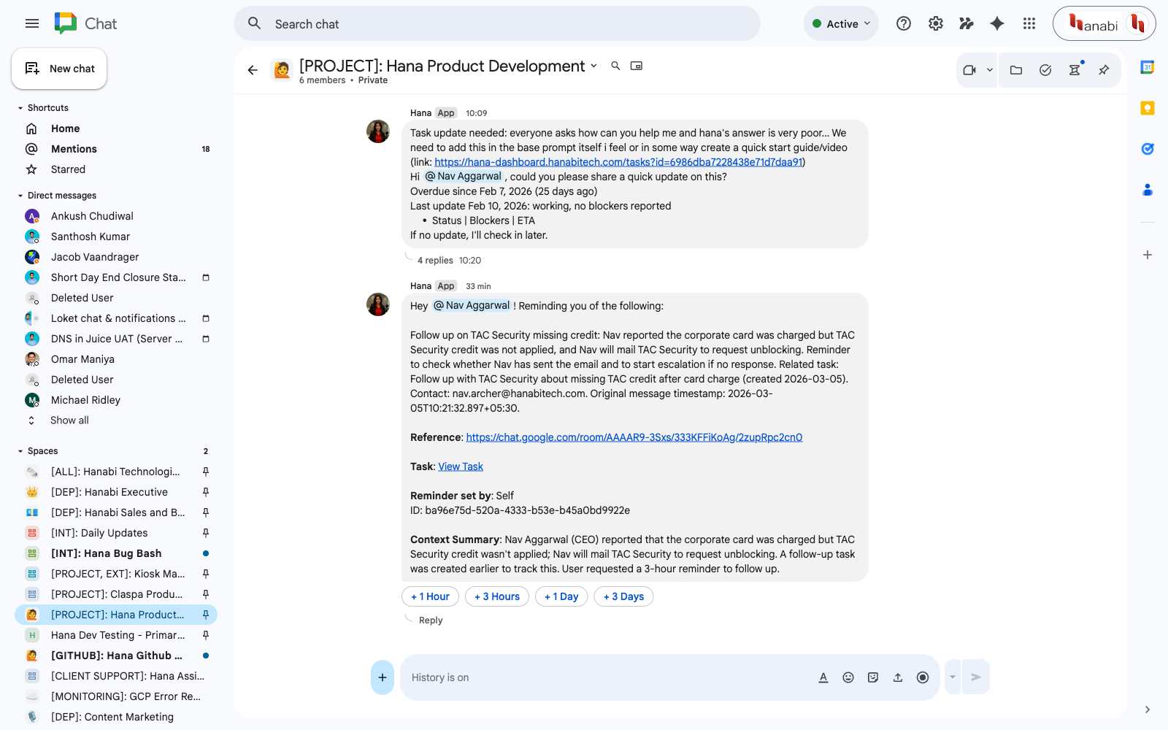The width and height of the screenshot is (1168, 730).
Task: Click the History is on message field
Action: point(606,677)
